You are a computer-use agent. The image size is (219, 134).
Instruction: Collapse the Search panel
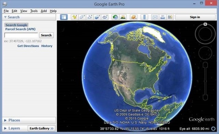pyautogui.click(x=5, y=17)
